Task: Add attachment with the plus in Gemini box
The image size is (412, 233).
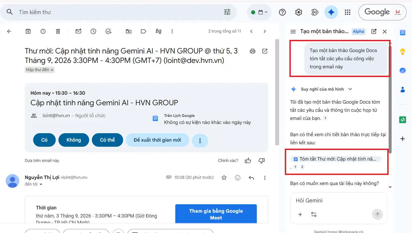Action: [x=300, y=214]
